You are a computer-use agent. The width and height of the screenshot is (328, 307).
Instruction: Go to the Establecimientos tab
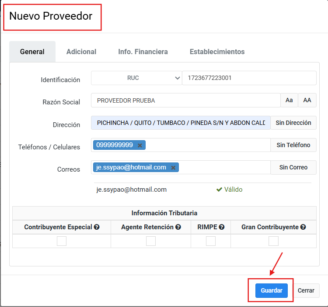pyautogui.click(x=217, y=52)
